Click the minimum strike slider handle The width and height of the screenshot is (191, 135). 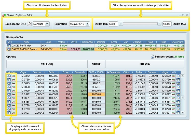[x=121, y=24]
